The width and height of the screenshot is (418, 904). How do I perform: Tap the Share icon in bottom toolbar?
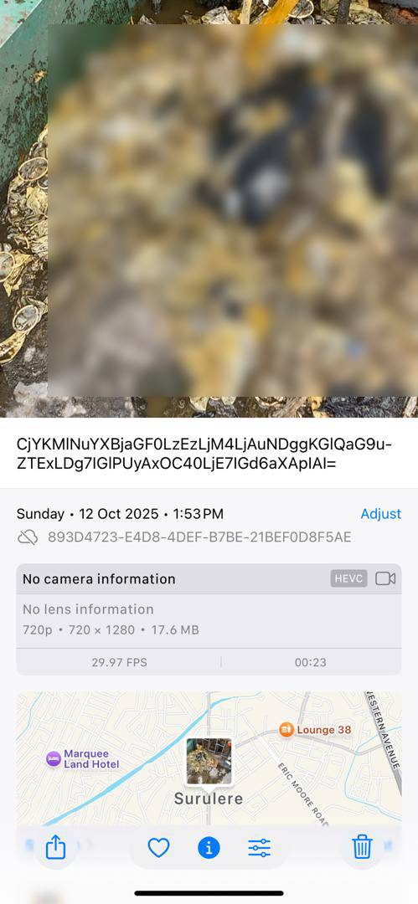pos(55,847)
